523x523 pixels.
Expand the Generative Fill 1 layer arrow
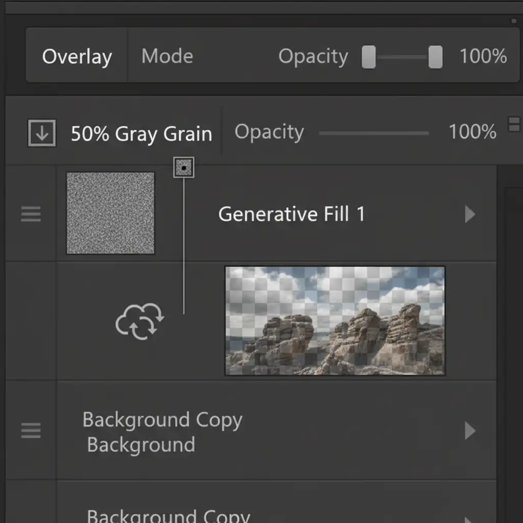pos(470,215)
